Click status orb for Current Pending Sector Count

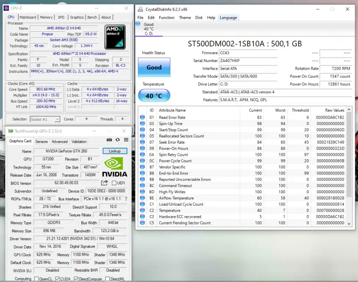point(142,223)
